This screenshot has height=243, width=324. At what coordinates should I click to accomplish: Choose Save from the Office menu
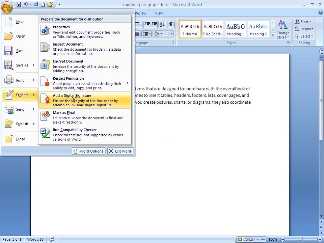click(x=20, y=51)
